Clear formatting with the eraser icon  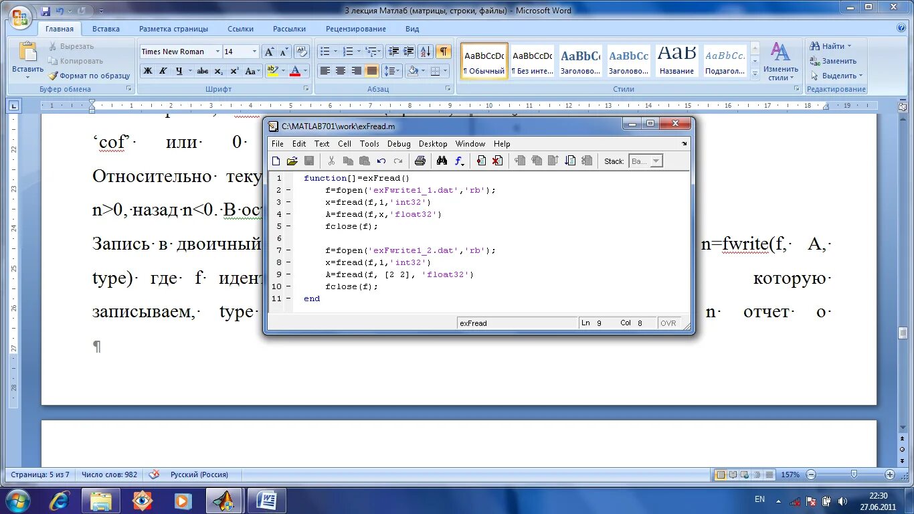(302, 52)
